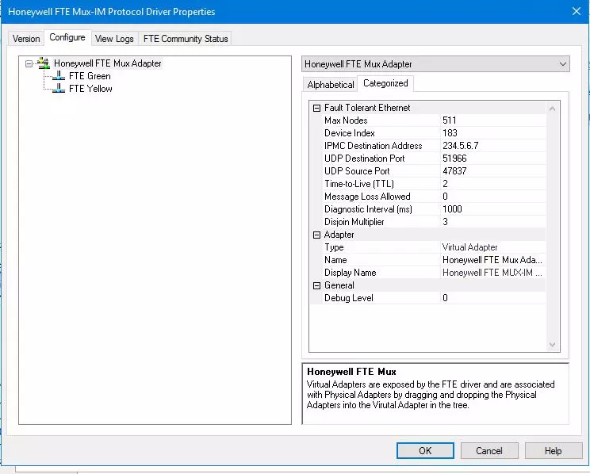Select the Categorized property view tab

385,83
